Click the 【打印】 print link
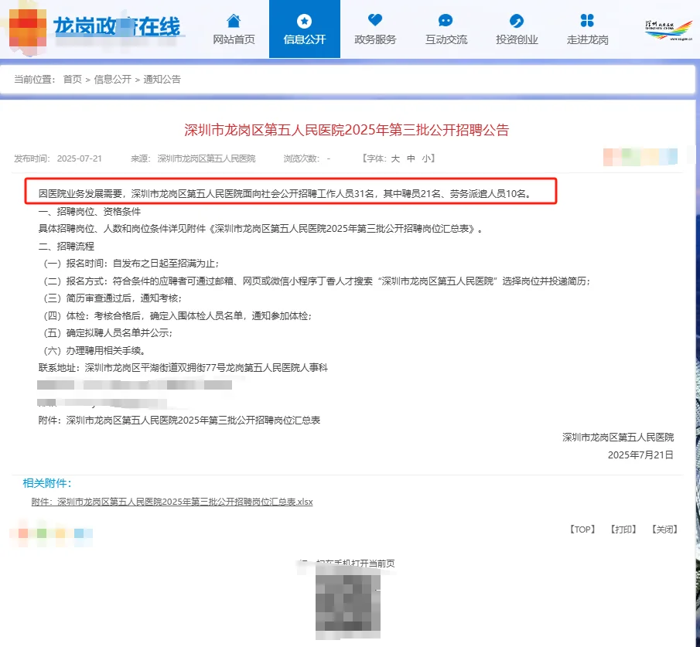Viewport: 700px width, 647px height. [x=623, y=530]
